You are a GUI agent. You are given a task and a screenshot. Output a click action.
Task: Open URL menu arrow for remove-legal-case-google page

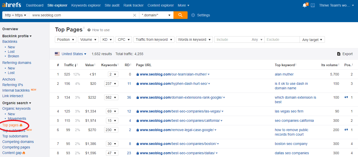215,130
